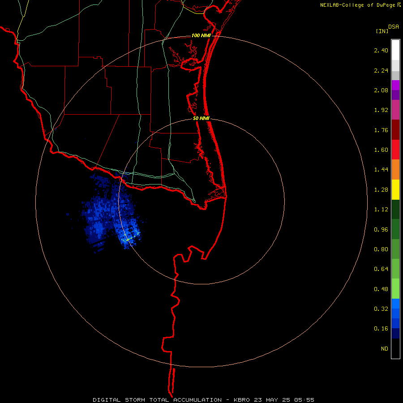Click the 1.92 legend value
This screenshot has height=403, width=403.
point(381,110)
